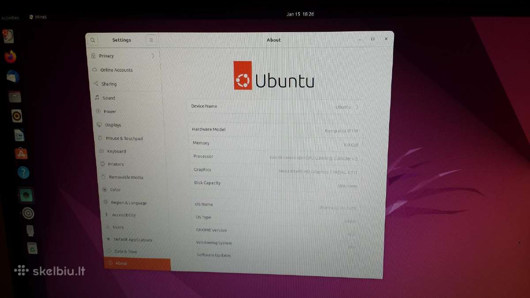Click the Mouse & Touchpad icon
530x298 pixels.
100,138
